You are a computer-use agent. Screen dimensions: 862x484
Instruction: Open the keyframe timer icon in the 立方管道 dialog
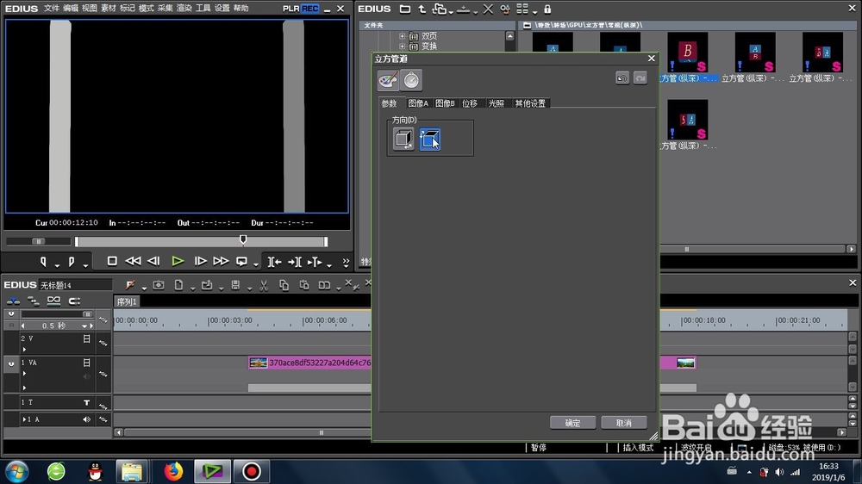point(411,80)
